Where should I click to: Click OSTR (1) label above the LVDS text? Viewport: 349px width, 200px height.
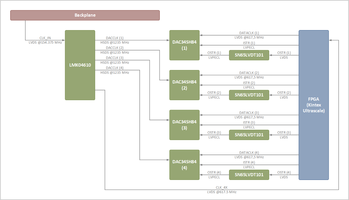[284, 53]
